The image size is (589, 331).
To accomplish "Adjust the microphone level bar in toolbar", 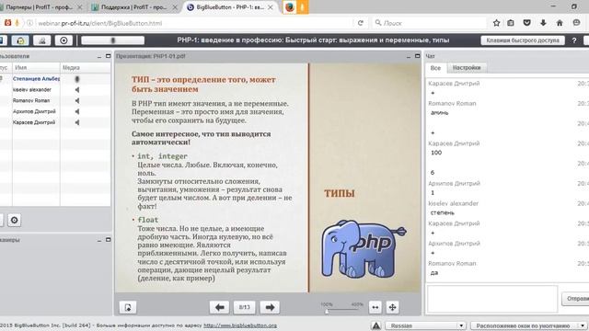I will [x=112, y=40].
